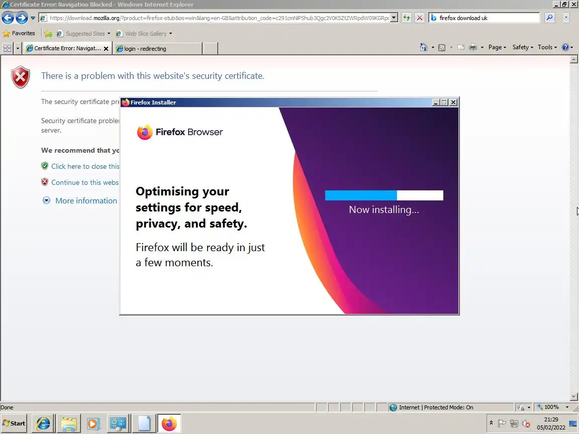579x434 pixels.
Task: Print the page with the printer icon
Action: [472, 47]
